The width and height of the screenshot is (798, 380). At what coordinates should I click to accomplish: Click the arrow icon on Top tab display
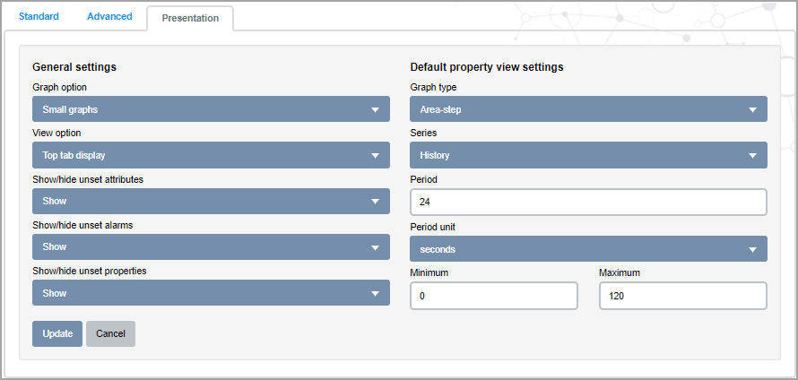(x=375, y=156)
